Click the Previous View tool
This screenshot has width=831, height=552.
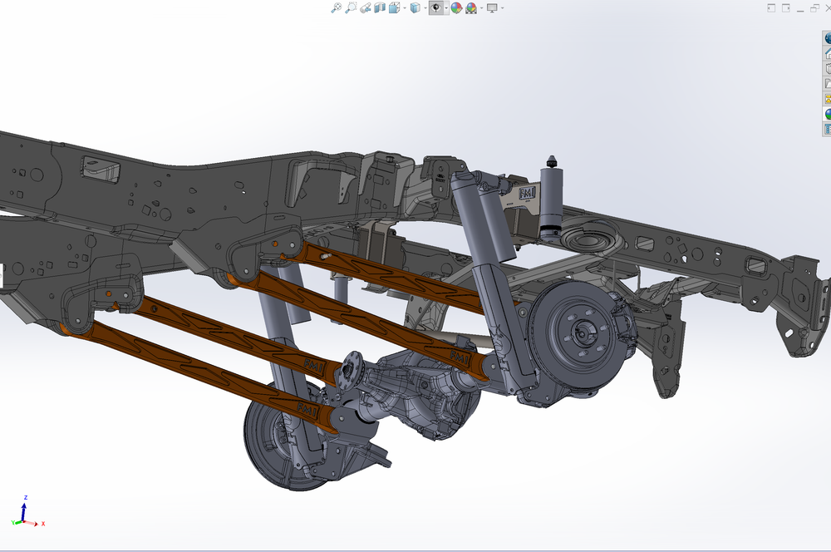[366, 8]
